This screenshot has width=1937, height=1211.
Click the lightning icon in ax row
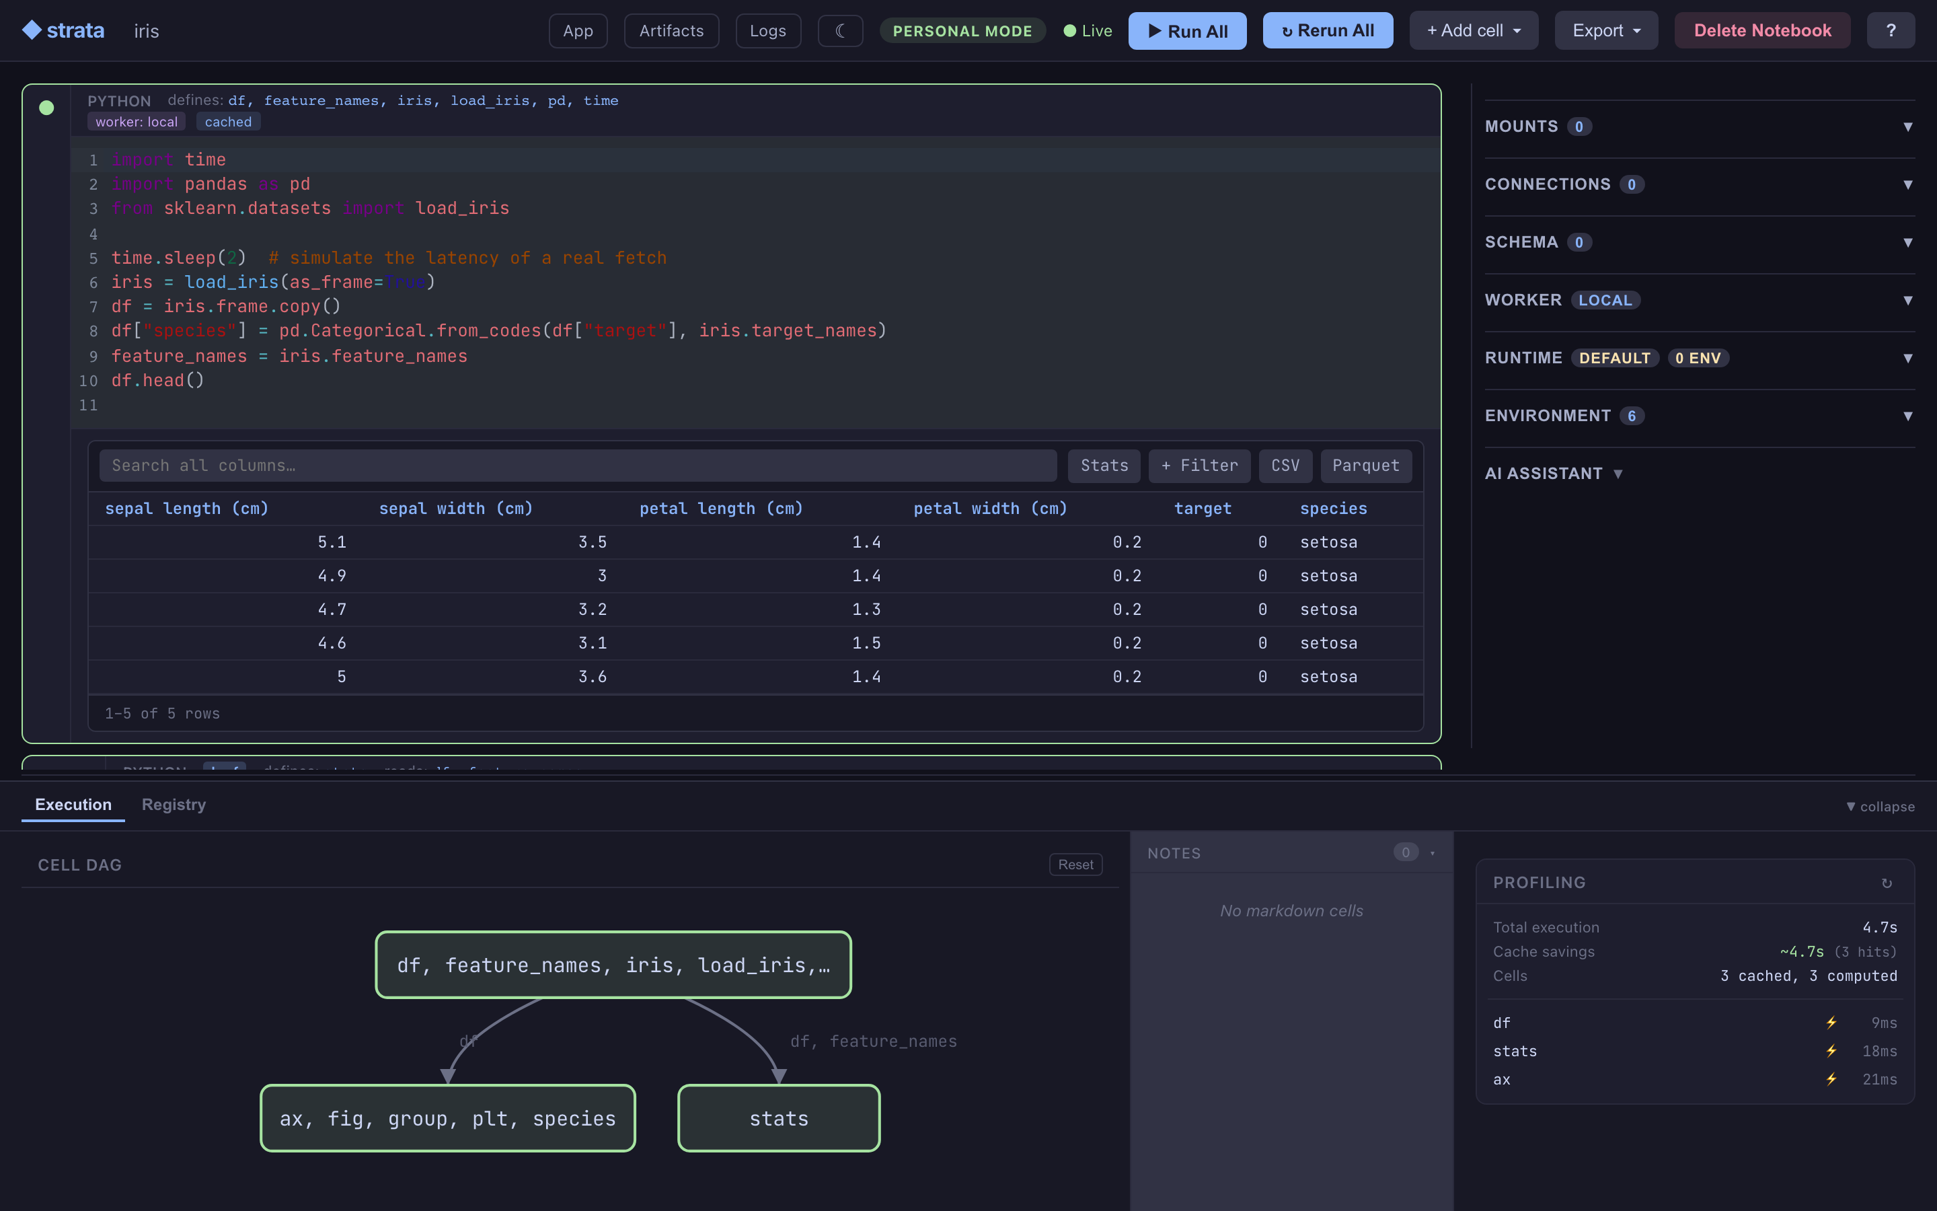pyautogui.click(x=1831, y=1079)
